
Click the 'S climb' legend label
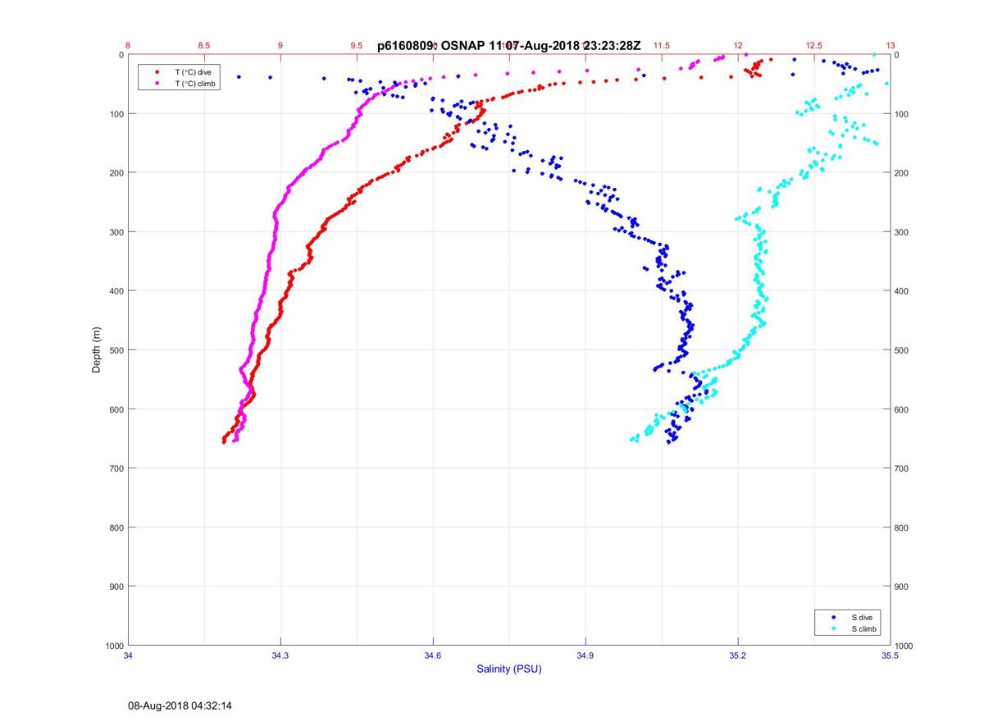pyautogui.click(x=863, y=628)
